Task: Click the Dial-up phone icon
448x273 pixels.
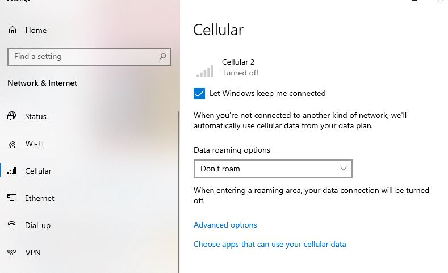Action: [x=12, y=225]
